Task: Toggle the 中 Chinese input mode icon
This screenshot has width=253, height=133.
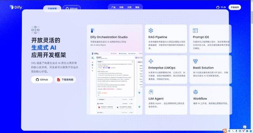Action: click(x=229, y=131)
